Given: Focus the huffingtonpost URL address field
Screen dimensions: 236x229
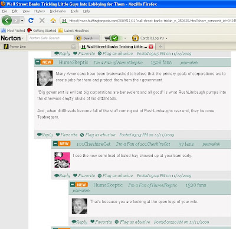Looking at the screenshot, I should [x=152, y=21].
